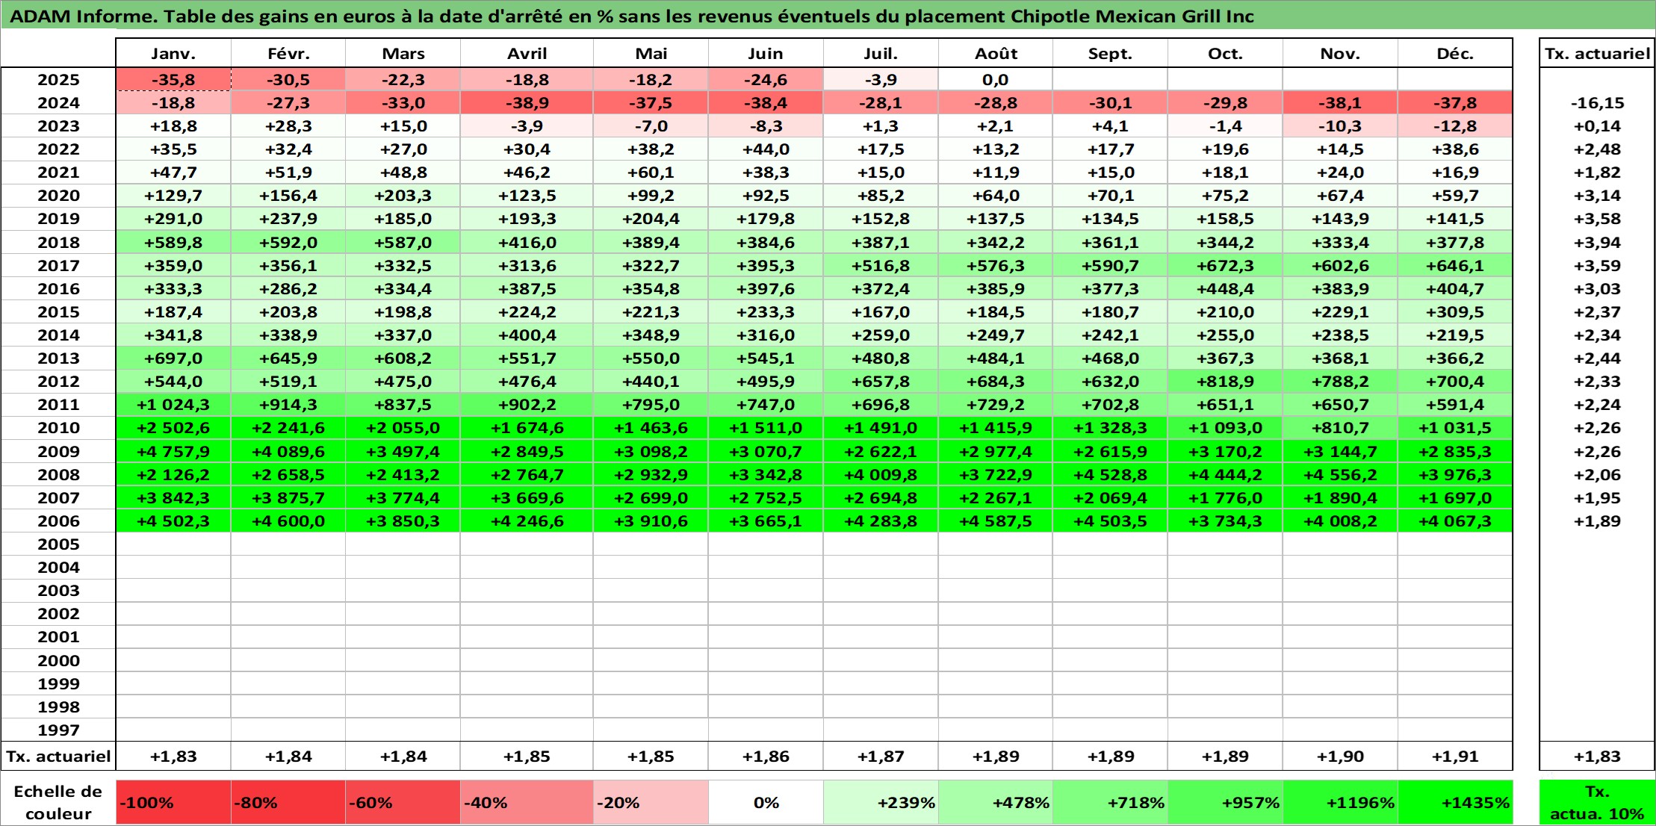Click the -100% red color scale swatch
This screenshot has height=826, width=1656.
click(x=173, y=803)
